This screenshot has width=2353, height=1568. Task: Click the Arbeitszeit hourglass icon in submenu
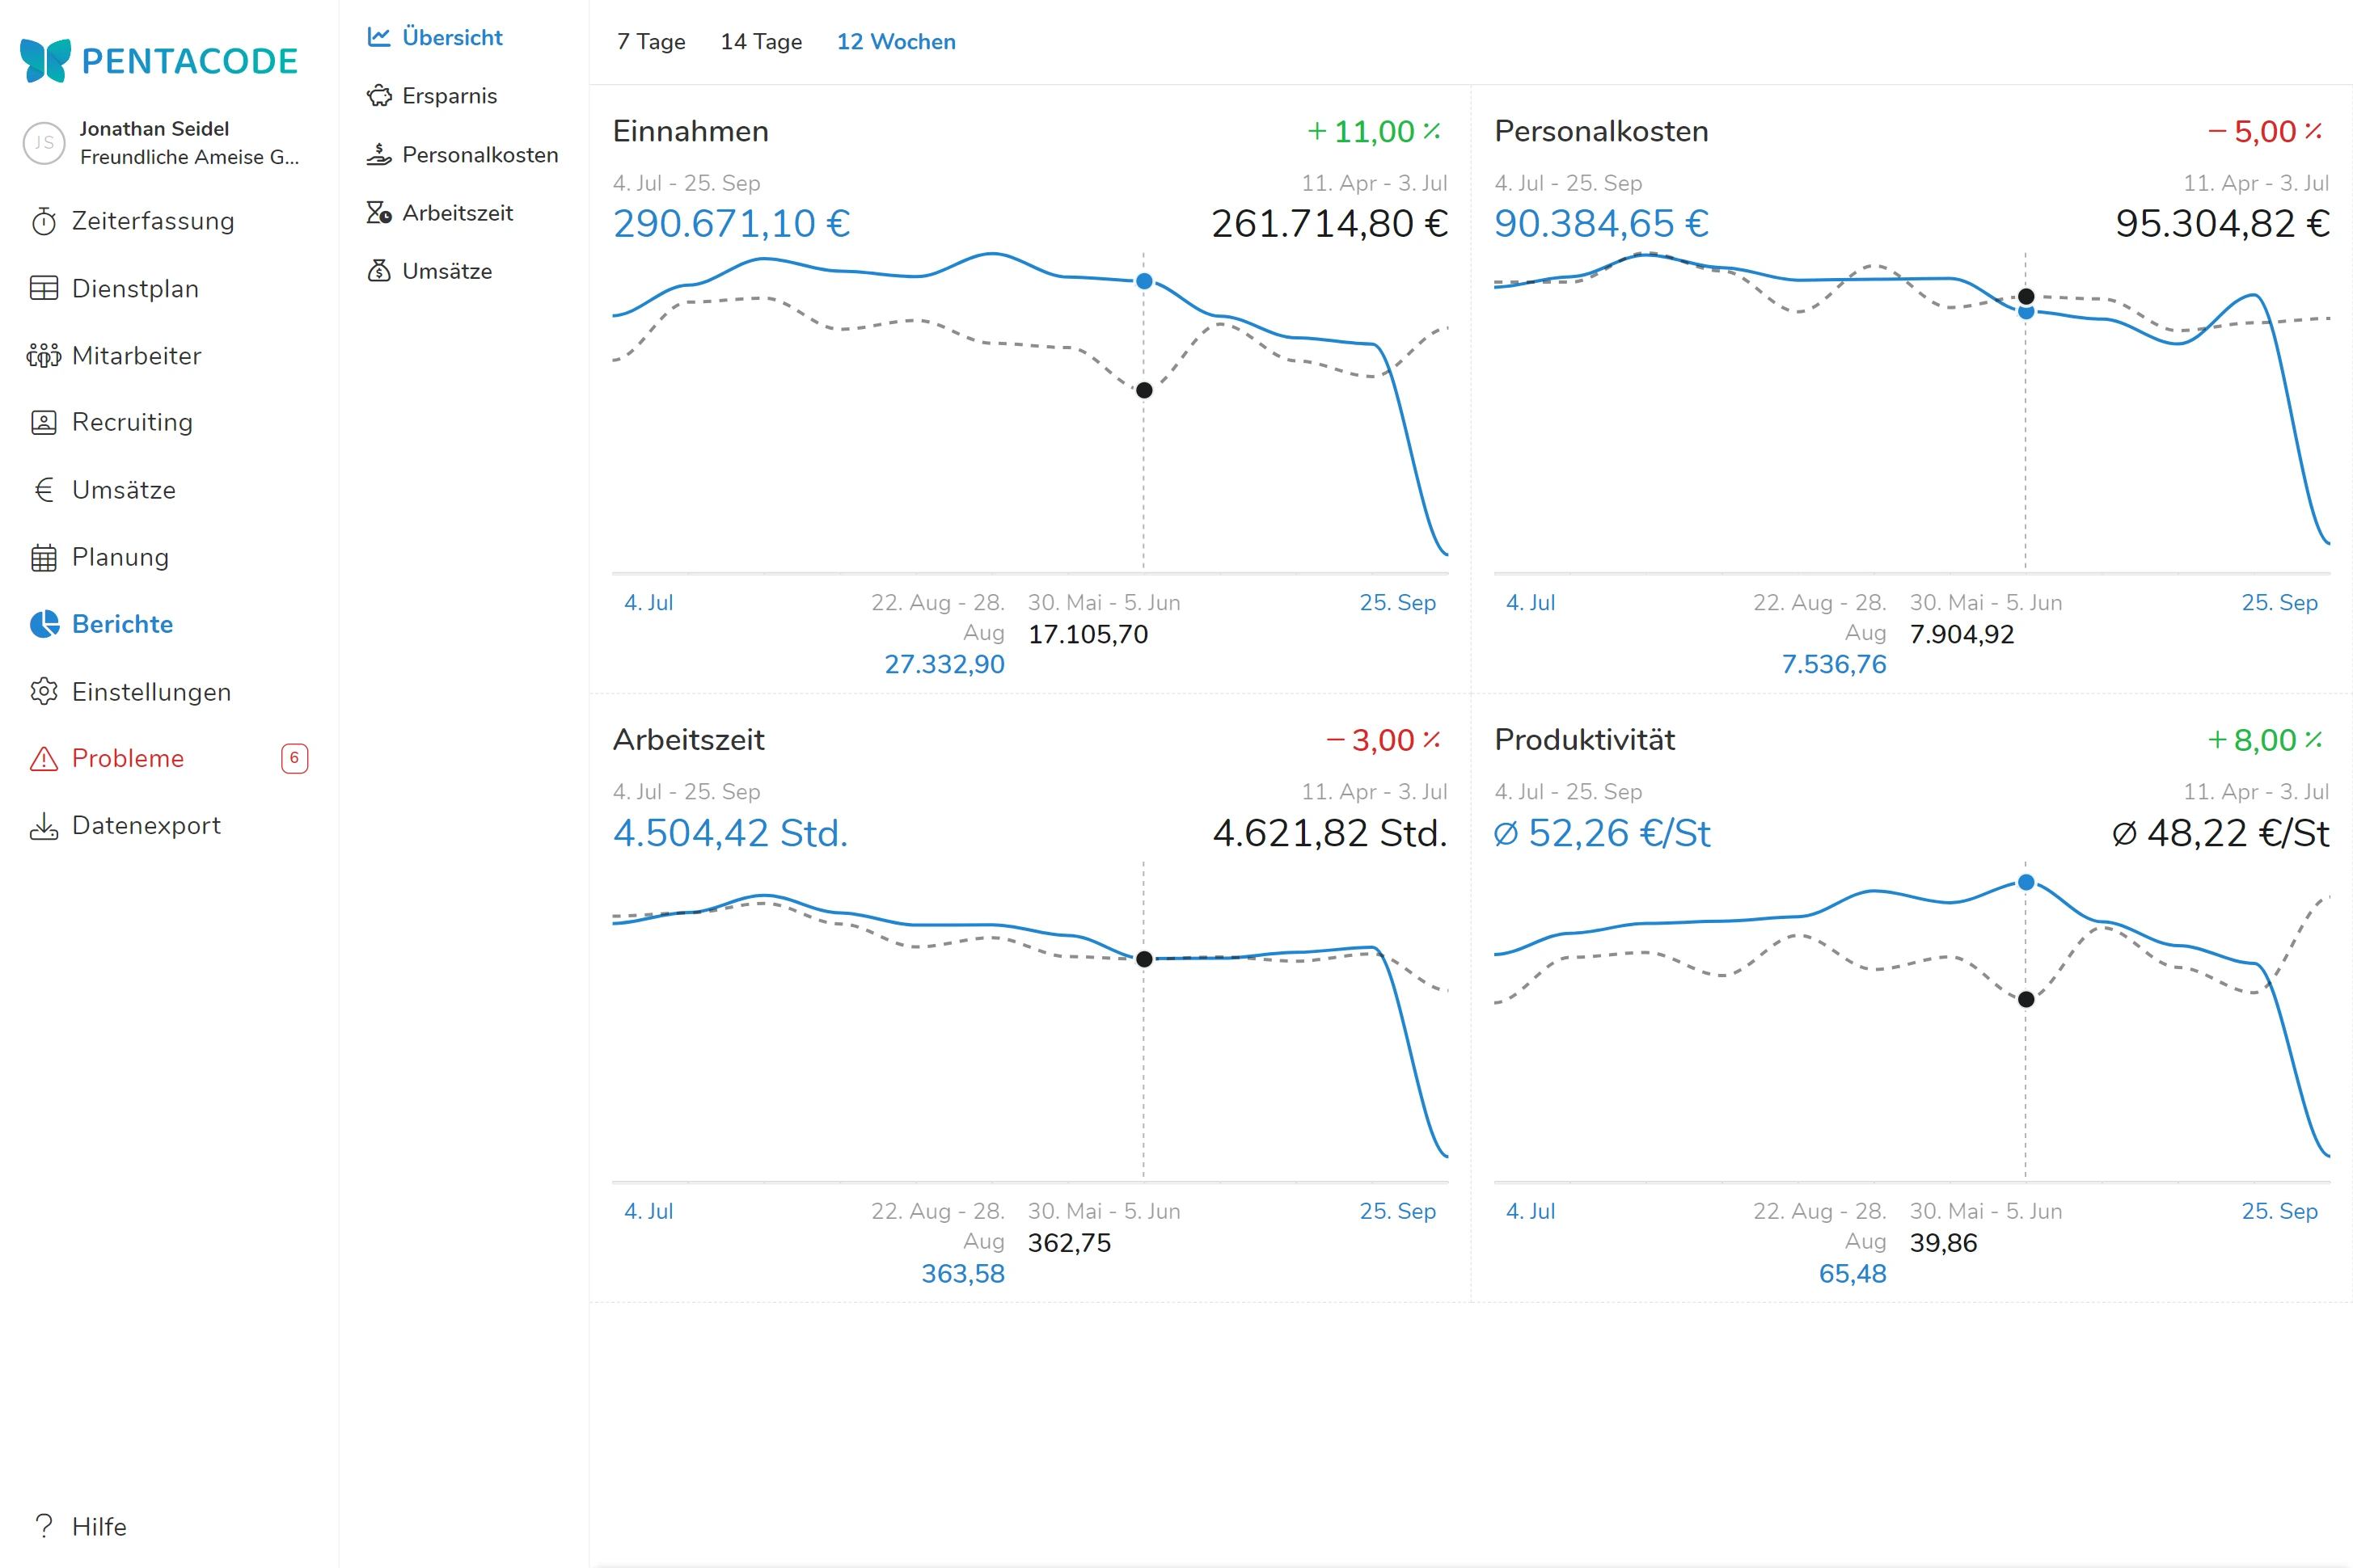tap(379, 213)
